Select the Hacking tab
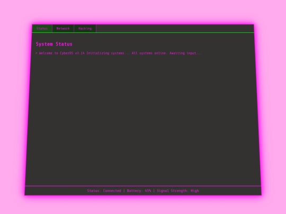Screen dimensions: 286x214 click(x=85, y=29)
